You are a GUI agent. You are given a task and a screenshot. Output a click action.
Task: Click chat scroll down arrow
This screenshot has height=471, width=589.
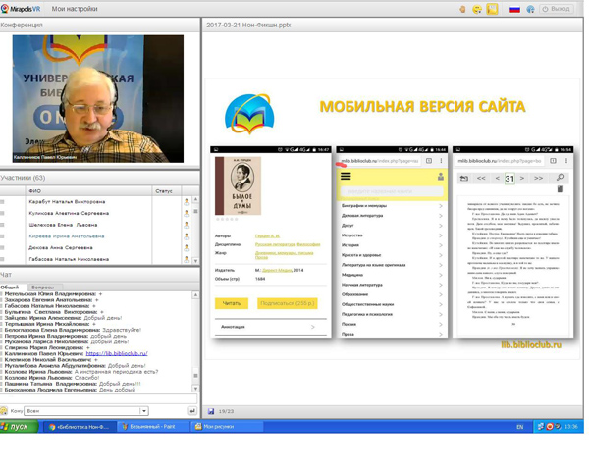pyautogui.click(x=195, y=389)
